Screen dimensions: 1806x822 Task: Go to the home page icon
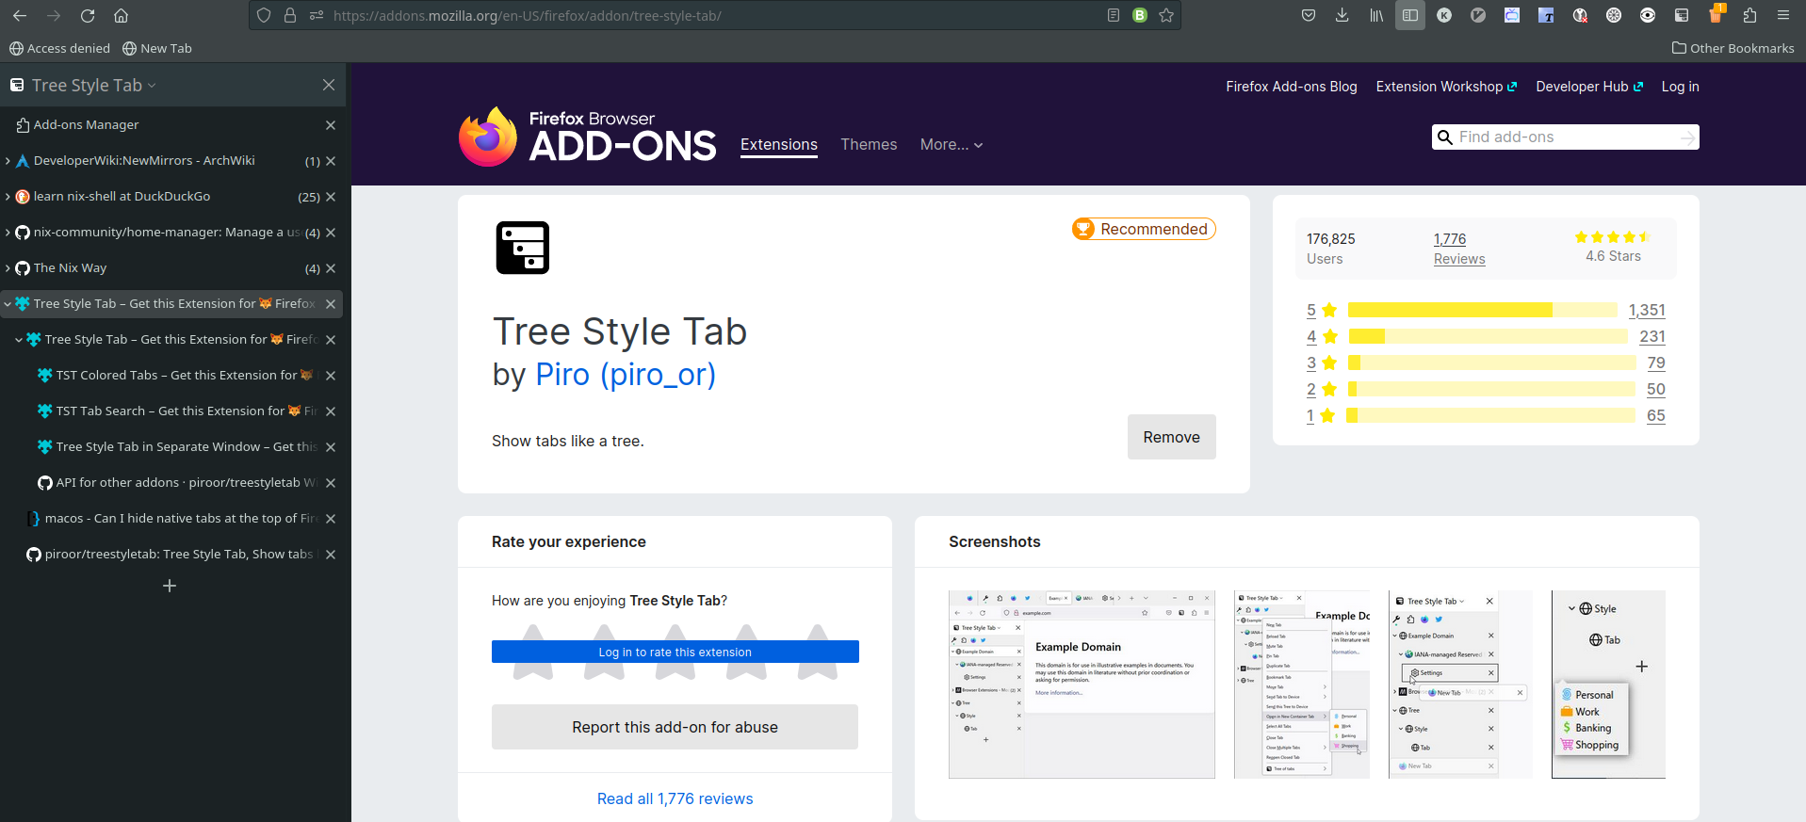coord(122,15)
